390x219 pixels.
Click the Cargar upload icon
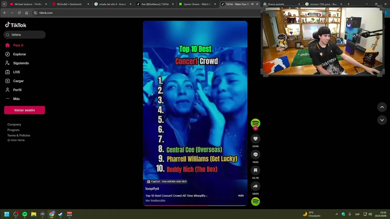pyautogui.click(x=8, y=81)
